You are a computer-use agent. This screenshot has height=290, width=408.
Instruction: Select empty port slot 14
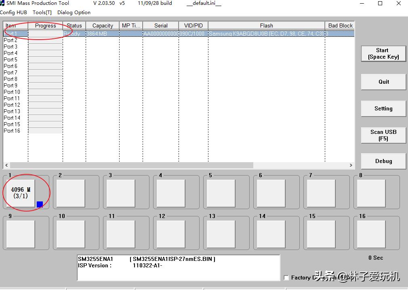pyautogui.click(x=271, y=234)
